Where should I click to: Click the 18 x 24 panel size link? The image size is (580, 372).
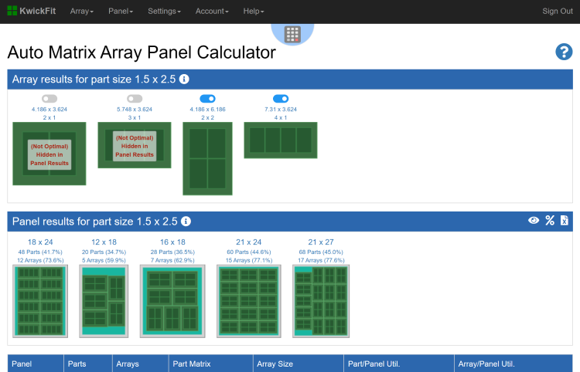[x=40, y=242]
